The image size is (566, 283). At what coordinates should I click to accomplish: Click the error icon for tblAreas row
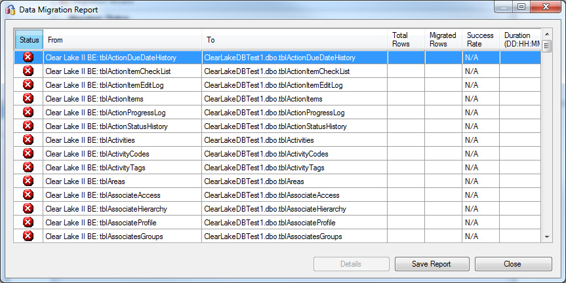pos(28,181)
